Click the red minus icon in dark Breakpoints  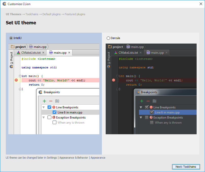pos(148,101)
